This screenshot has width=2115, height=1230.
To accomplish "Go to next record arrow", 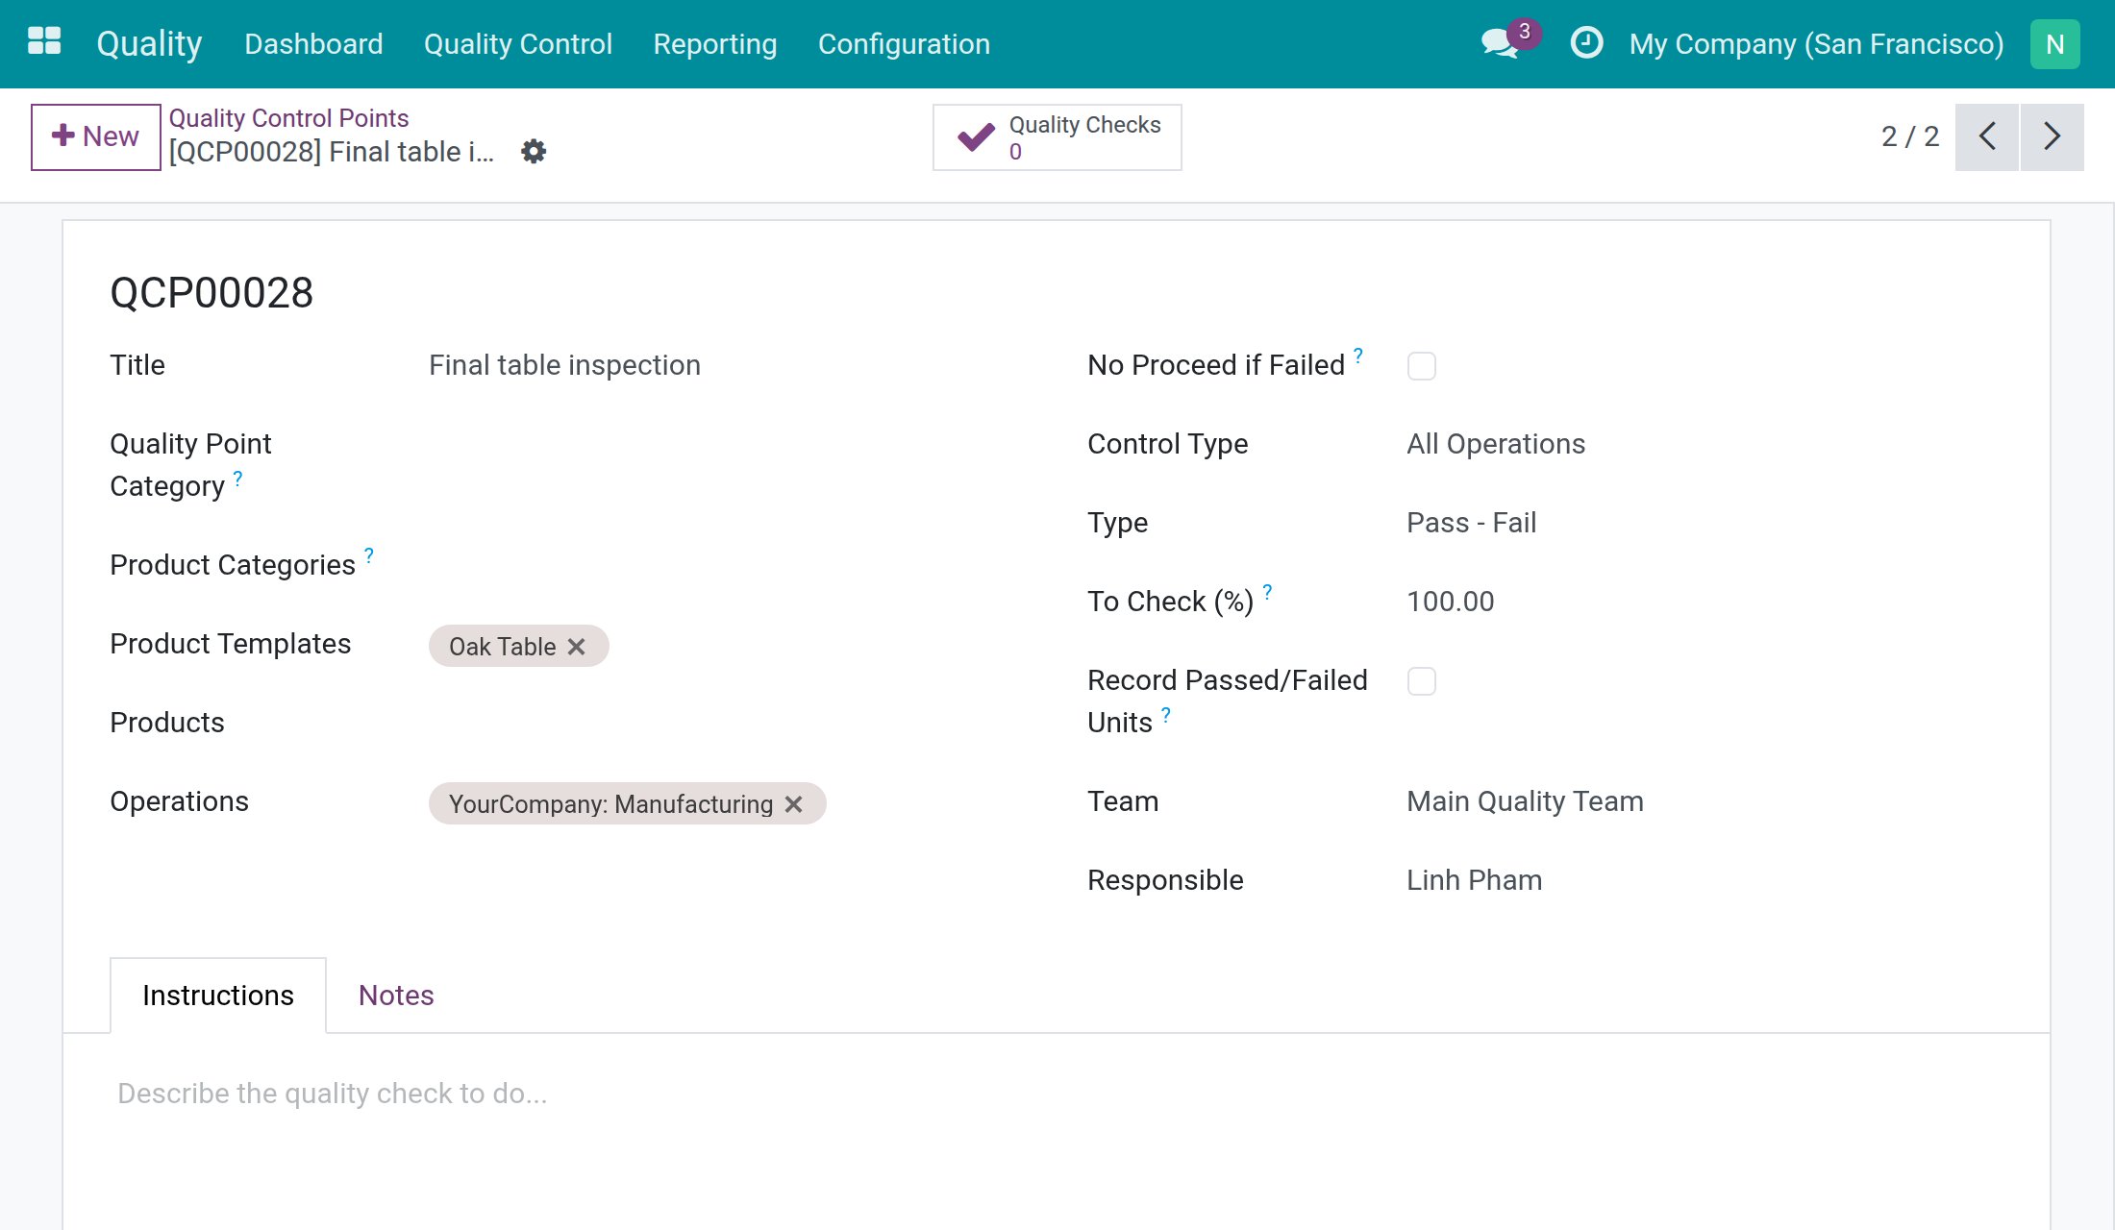I will [2053, 136].
